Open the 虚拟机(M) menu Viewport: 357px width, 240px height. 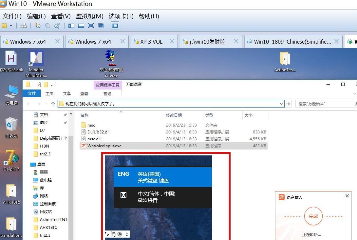coord(89,16)
